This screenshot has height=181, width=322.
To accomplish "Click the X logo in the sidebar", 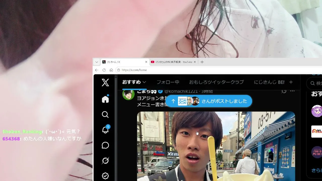I will (105, 82).
